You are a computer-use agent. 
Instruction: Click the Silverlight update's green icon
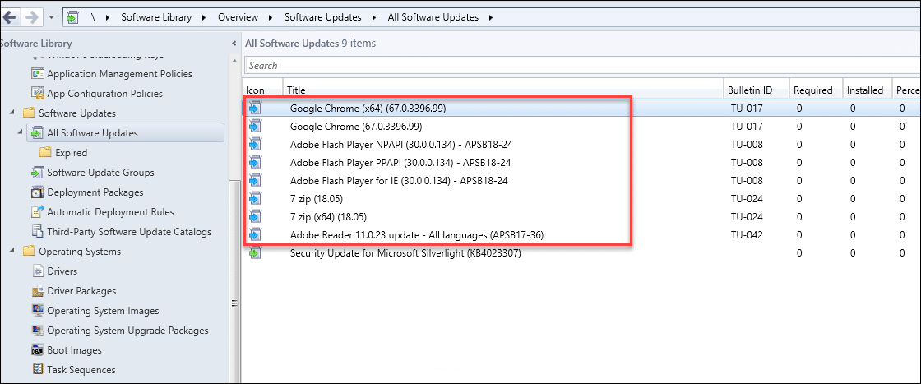[255, 253]
